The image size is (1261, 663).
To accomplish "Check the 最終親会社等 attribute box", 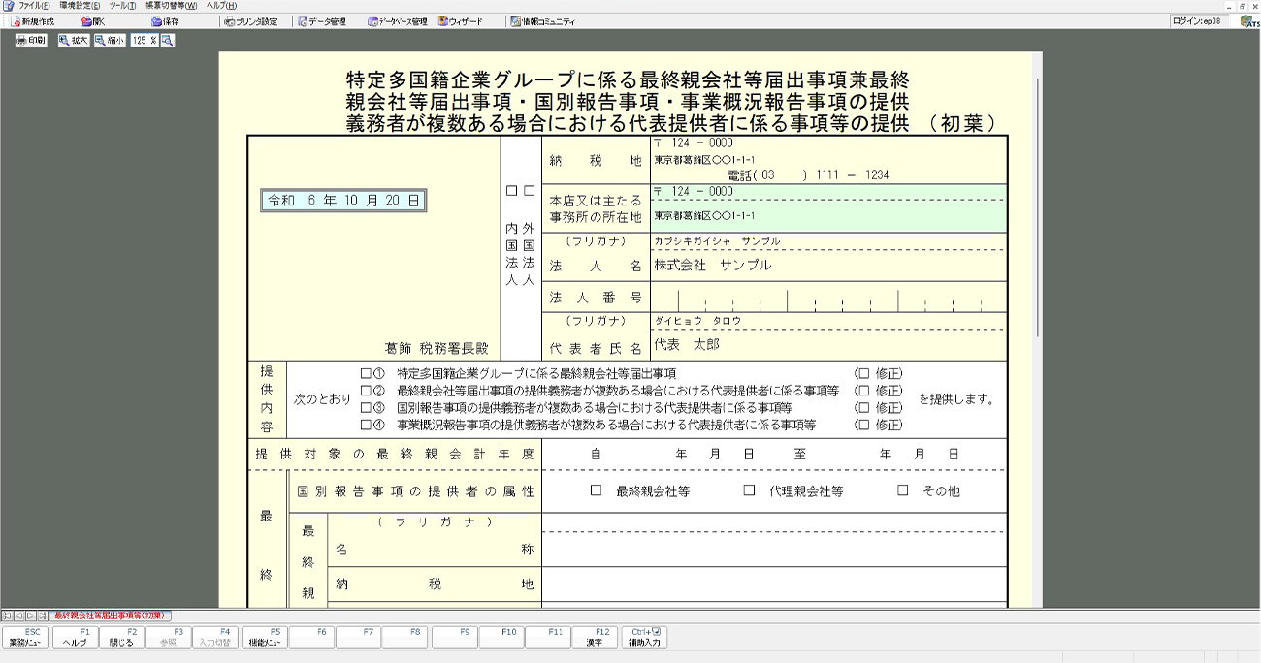I will coord(597,490).
